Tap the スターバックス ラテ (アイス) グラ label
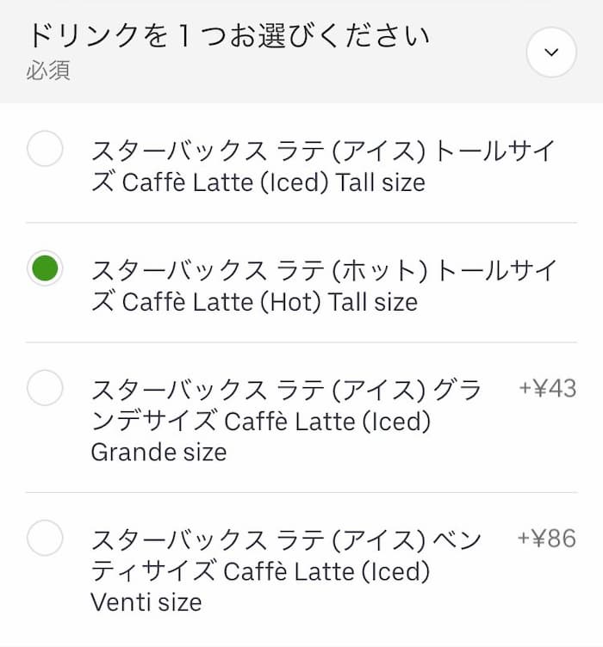This screenshot has width=603, height=647. (286, 390)
